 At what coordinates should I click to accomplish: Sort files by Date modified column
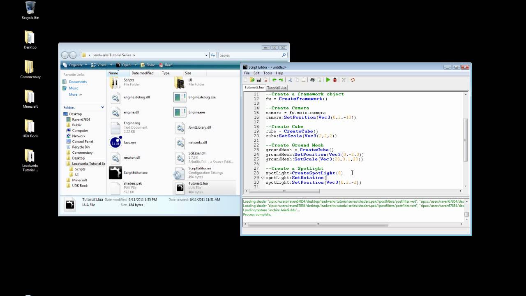tap(145, 73)
